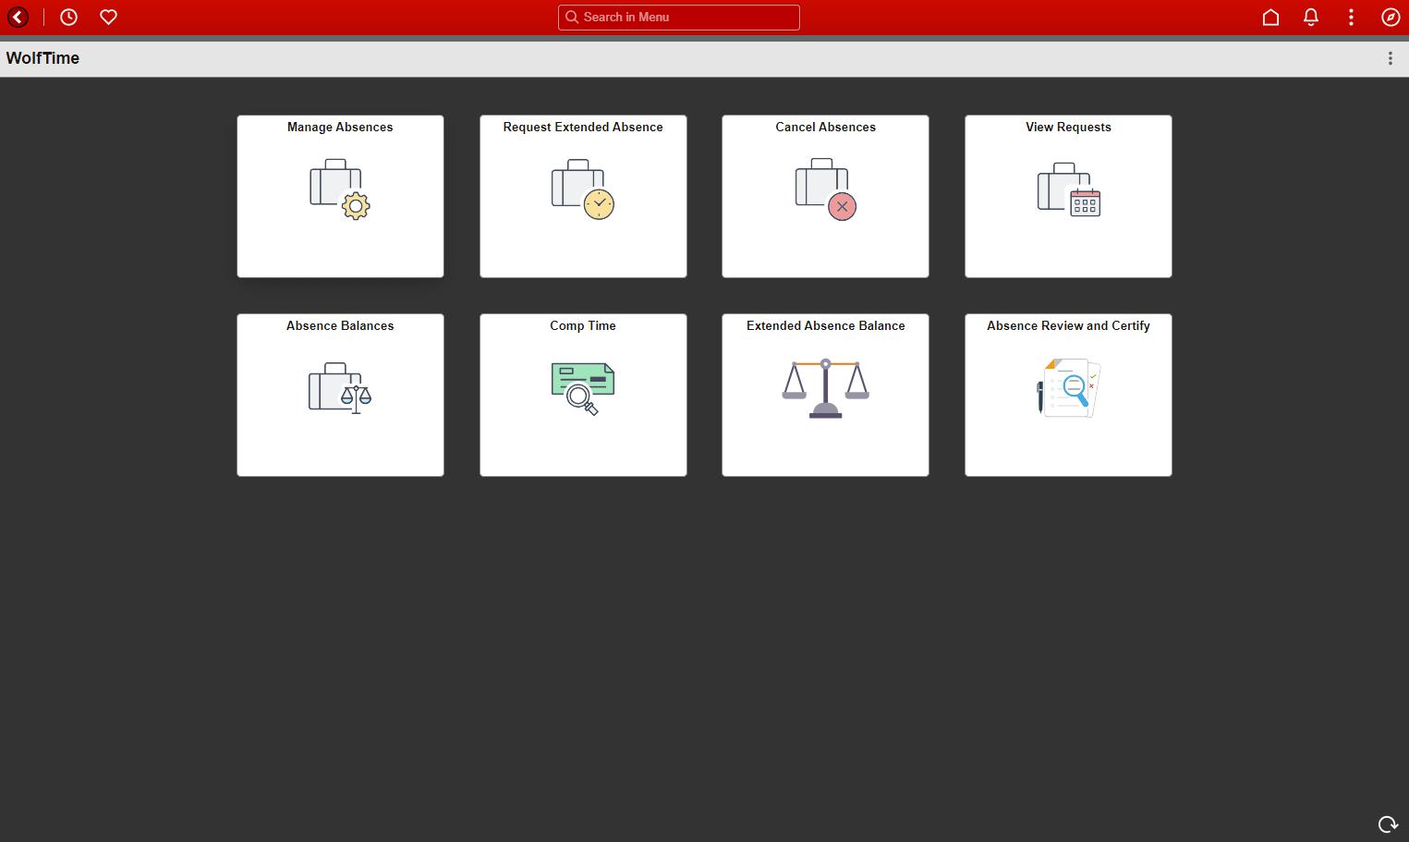Click the Manage Absences briefcase gear icon

[340, 189]
